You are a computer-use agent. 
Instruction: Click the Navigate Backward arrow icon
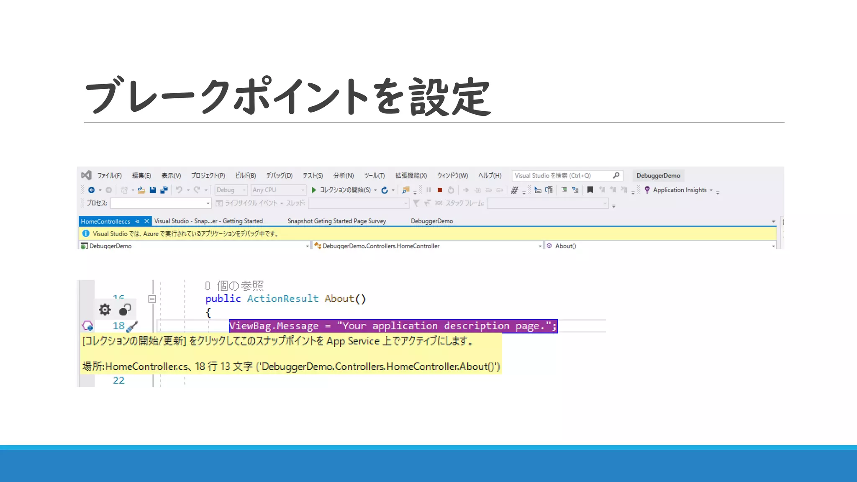(x=91, y=190)
